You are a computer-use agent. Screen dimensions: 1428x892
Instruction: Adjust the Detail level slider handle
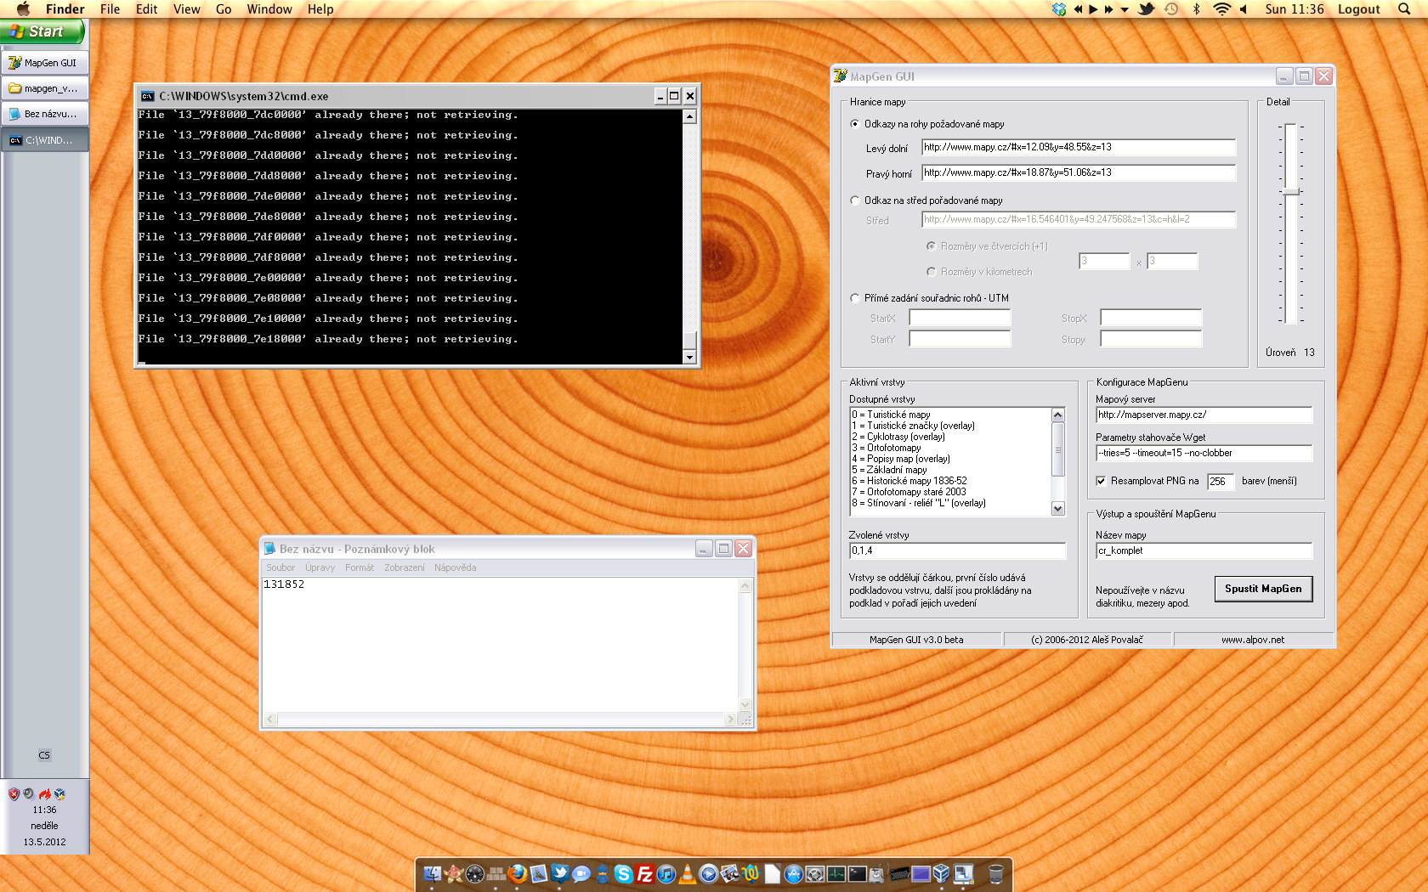click(1290, 191)
